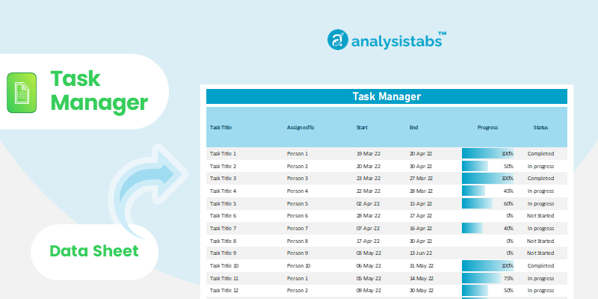Click the Status column header

[x=540, y=127]
